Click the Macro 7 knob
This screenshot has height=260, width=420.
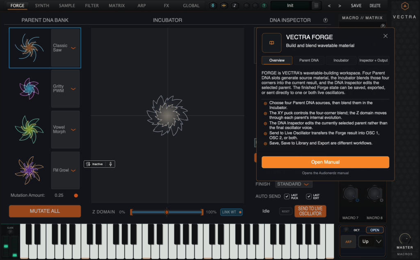(350, 193)
